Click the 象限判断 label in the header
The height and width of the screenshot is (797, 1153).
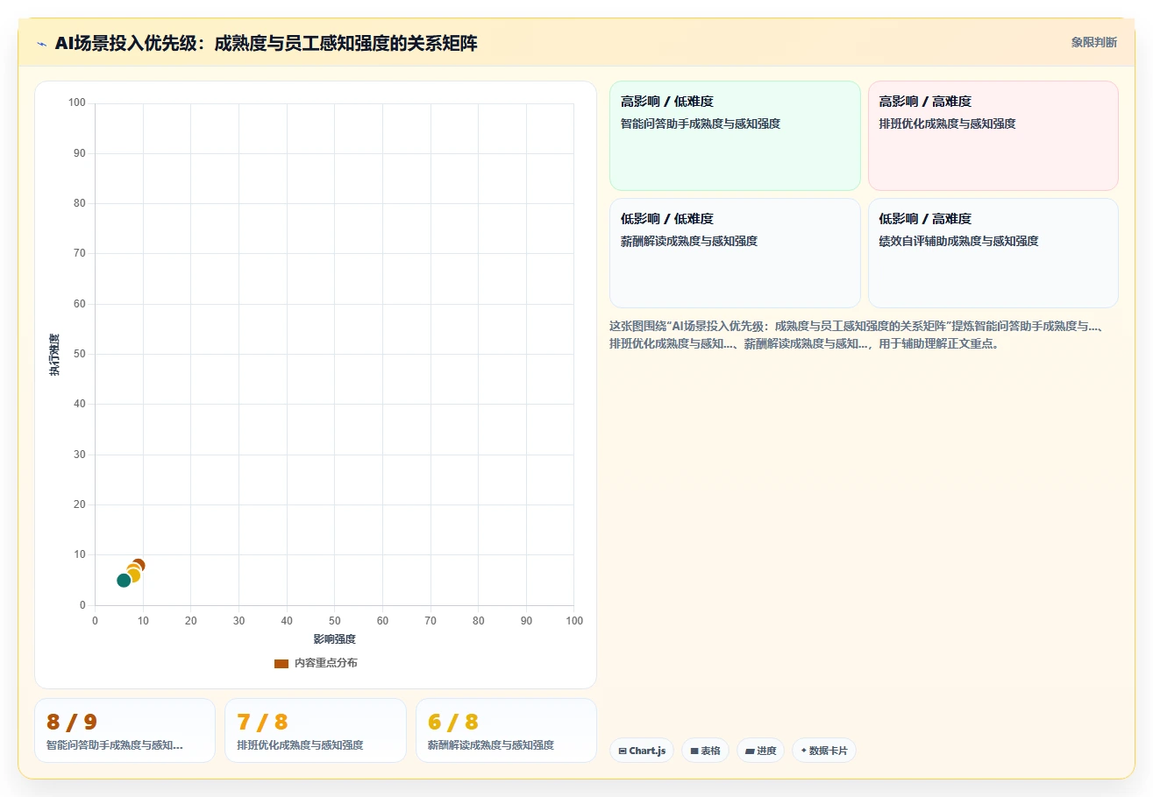(x=1093, y=42)
